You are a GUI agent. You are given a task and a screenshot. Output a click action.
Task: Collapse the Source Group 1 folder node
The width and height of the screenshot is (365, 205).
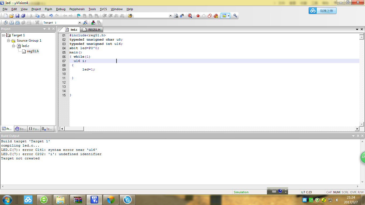[x=9, y=41]
